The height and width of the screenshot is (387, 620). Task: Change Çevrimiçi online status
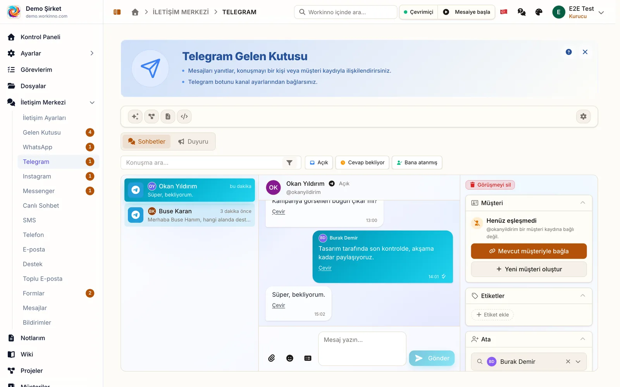(418, 12)
